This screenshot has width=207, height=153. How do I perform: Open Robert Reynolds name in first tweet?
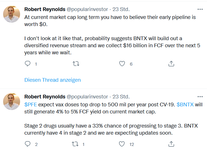45,9
